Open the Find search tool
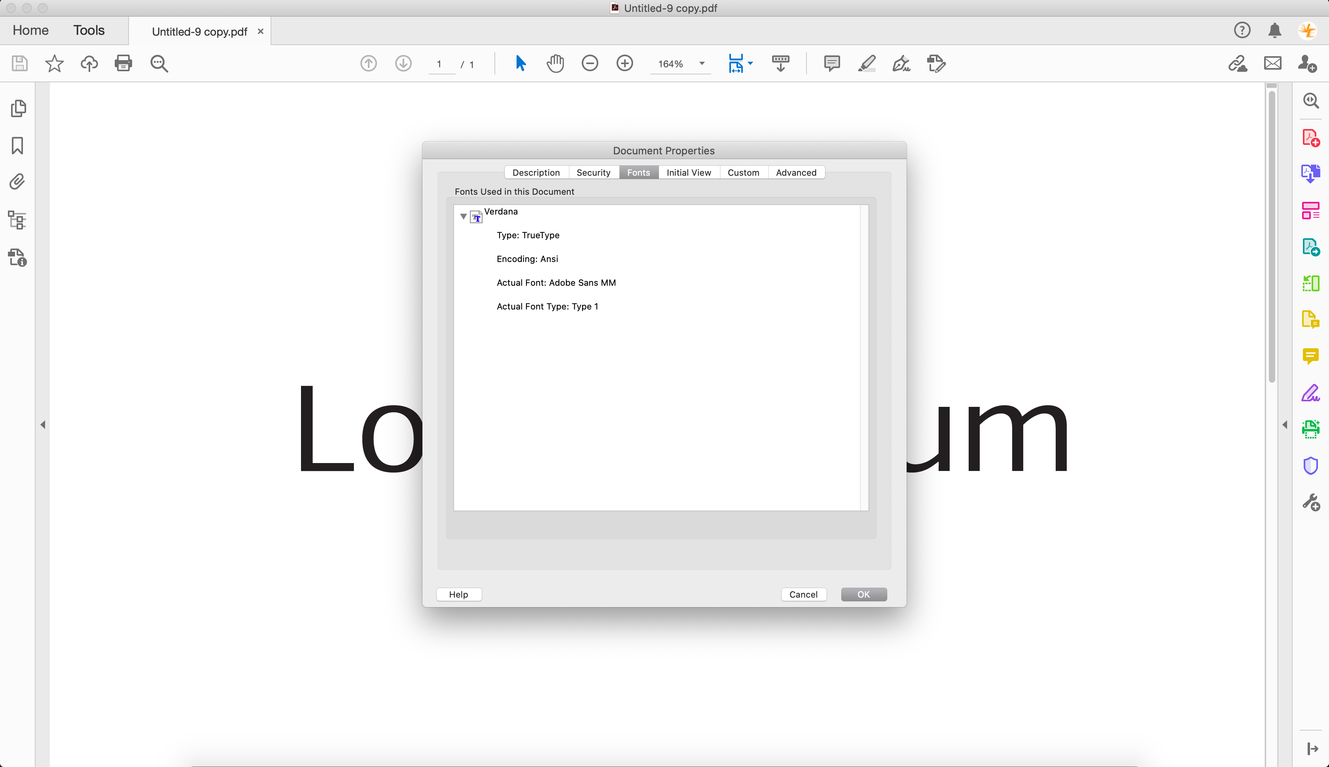 159,63
